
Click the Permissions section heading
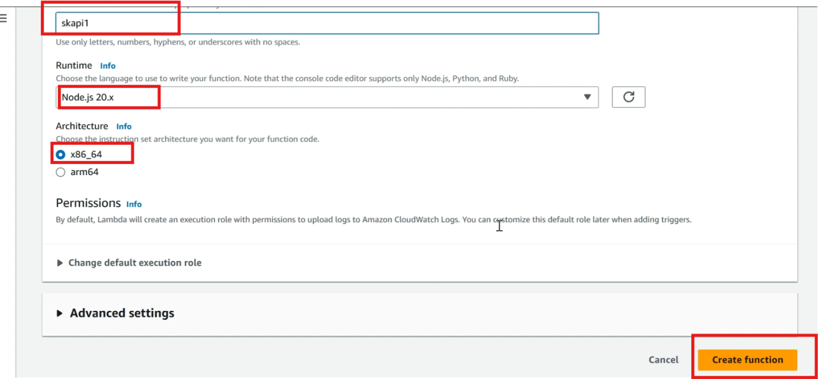point(88,203)
